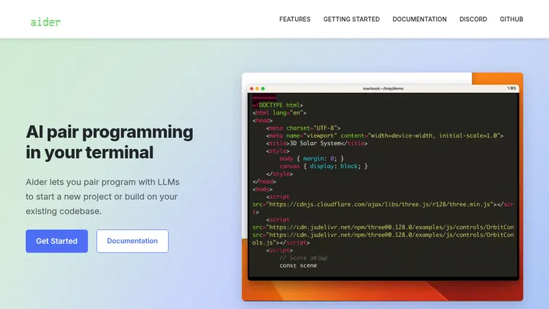549x309 pixels.
Task: Click the '// Scene setup' comment line
Action: [303, 258]
